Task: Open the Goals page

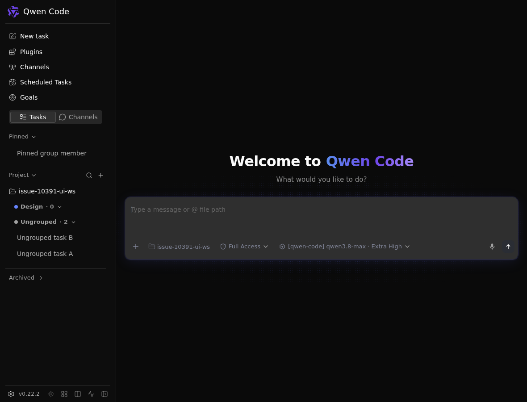Action: click(x=24, y=97)
